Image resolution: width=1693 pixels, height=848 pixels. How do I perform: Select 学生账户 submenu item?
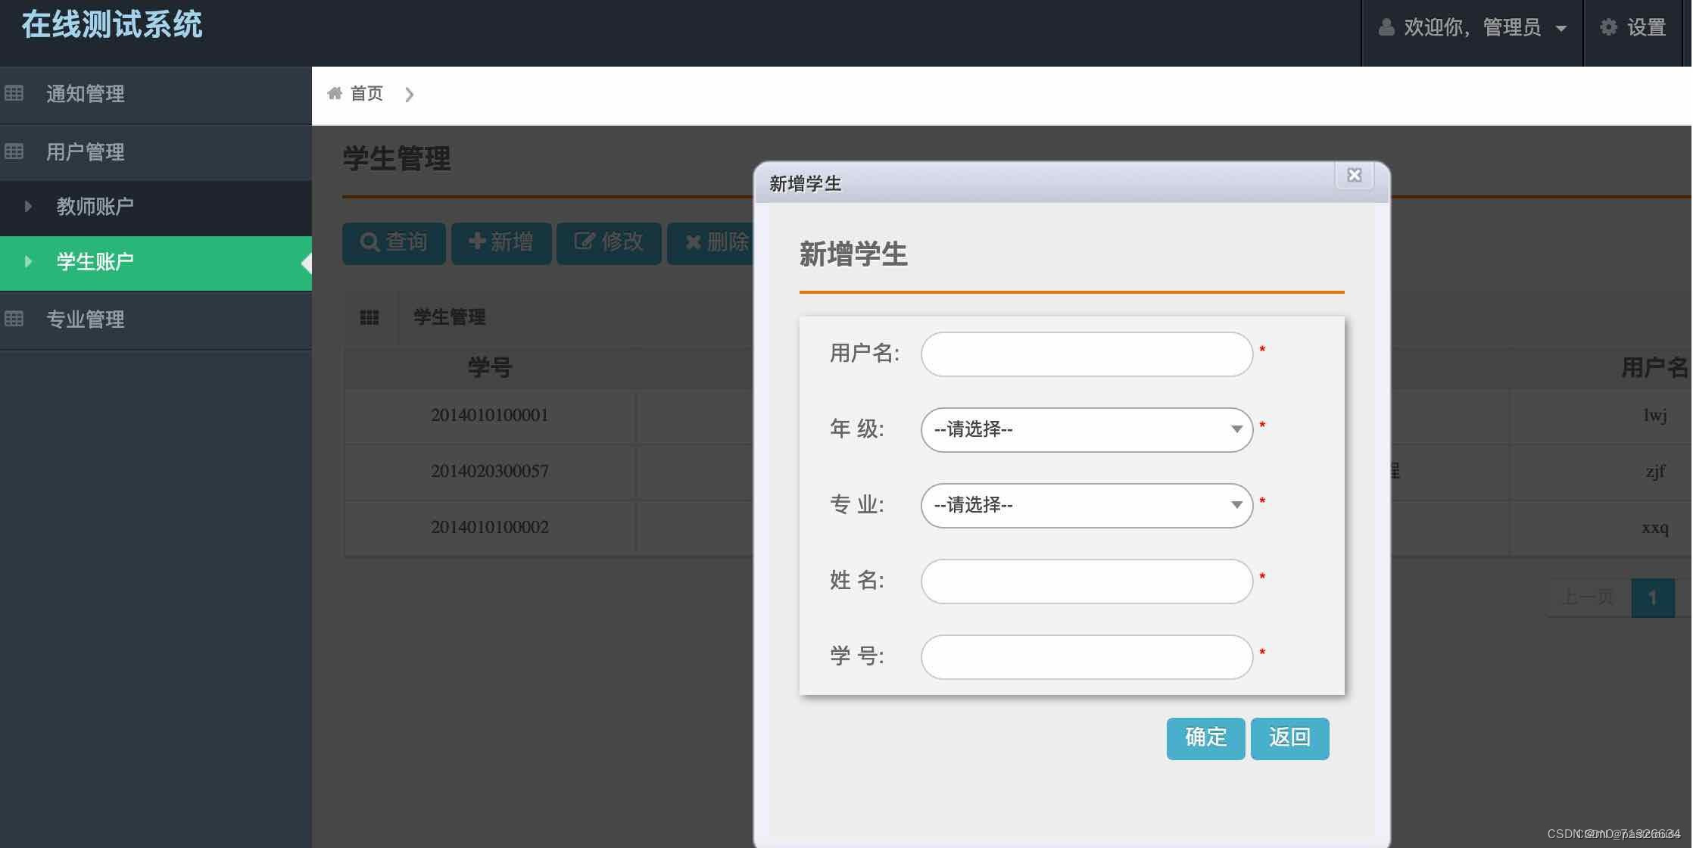click(x=156, y=263)
